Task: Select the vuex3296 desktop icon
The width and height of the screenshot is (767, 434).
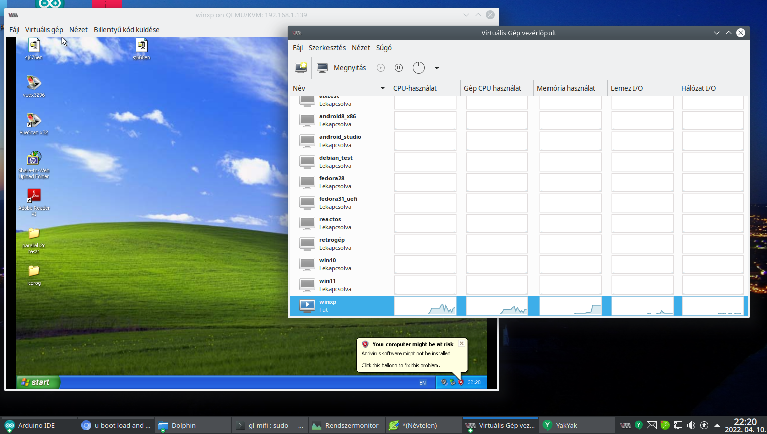Action: tap(34, 86)
